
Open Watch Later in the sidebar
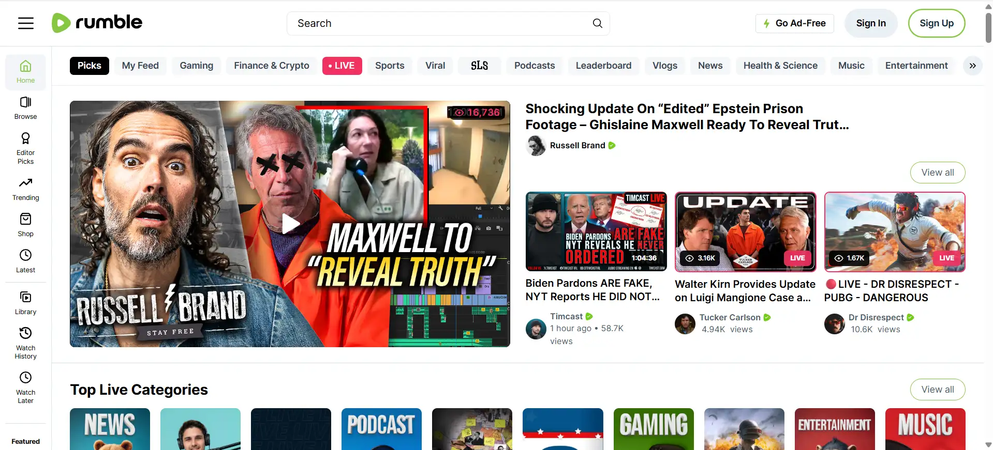(x=25, y=388)
